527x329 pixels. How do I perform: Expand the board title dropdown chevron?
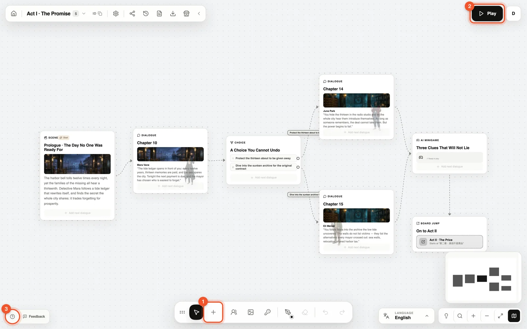click(x=84, y=13)
